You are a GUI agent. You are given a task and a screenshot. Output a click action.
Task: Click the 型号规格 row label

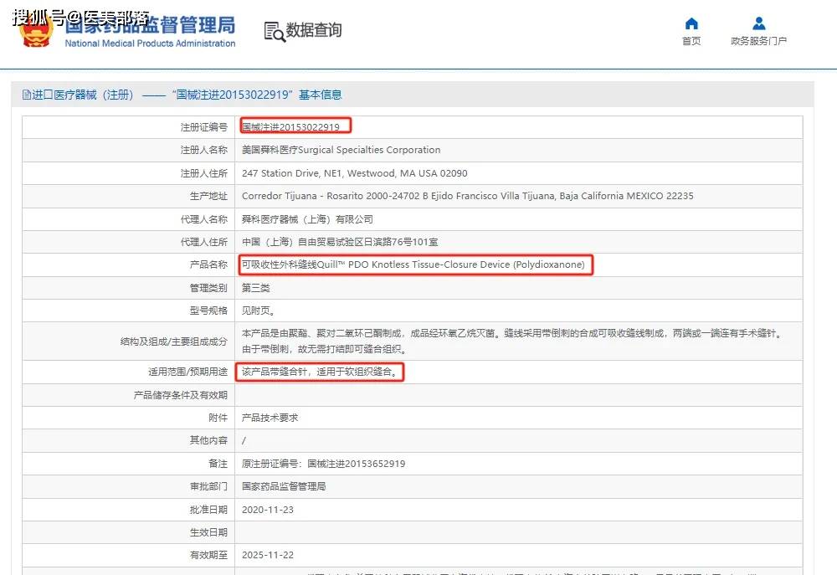tap(208, 311)
